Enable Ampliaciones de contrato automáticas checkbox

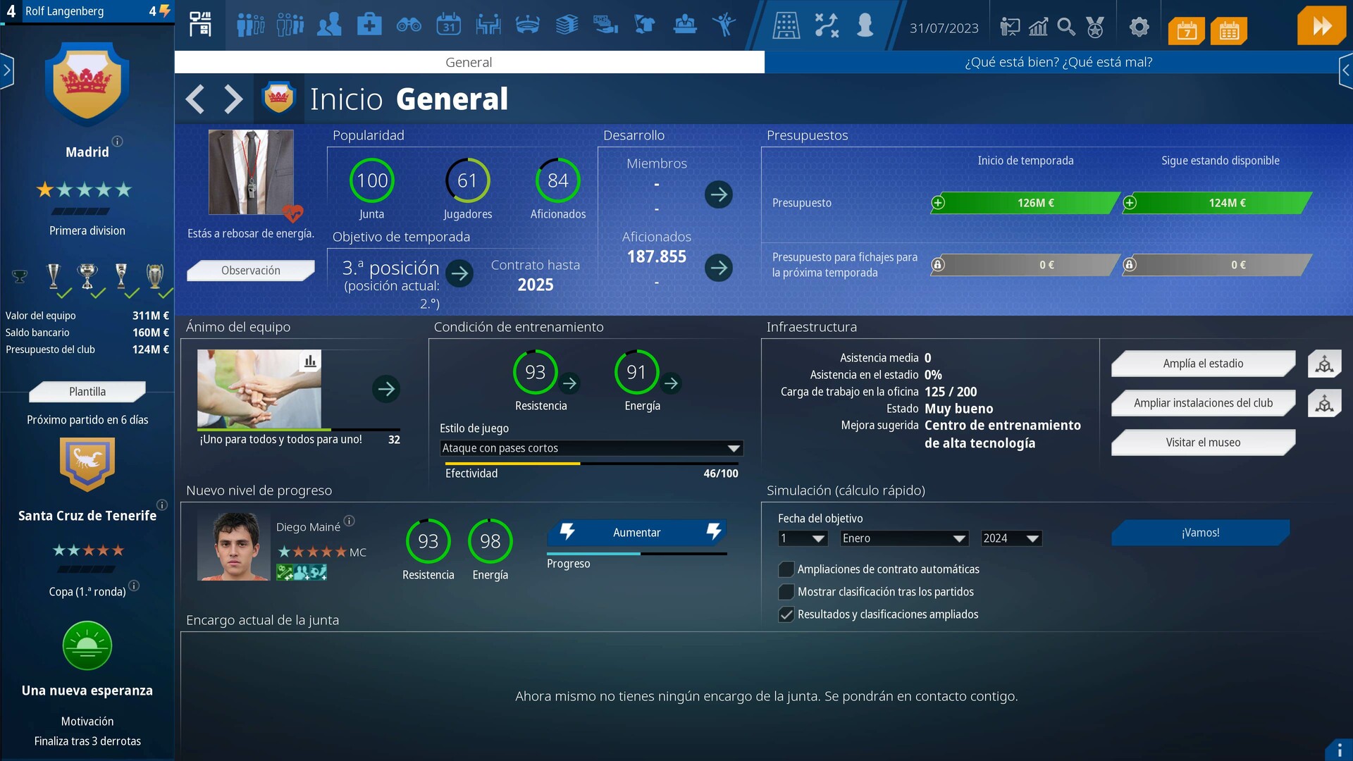coord(786,569)
